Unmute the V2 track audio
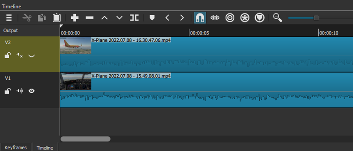This screenshot has height=151, width=353. (20, 55)
